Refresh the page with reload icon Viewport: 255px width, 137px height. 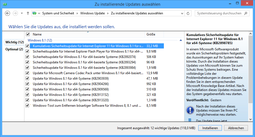tap(188, 13)
